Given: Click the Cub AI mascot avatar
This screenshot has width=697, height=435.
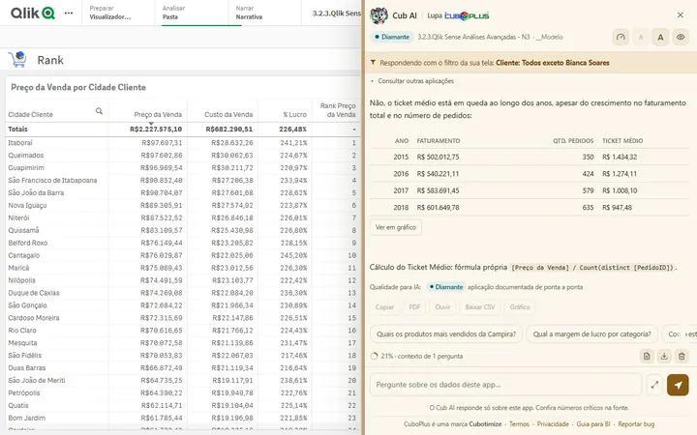Looking at the screenshot, I should point(379,15).
